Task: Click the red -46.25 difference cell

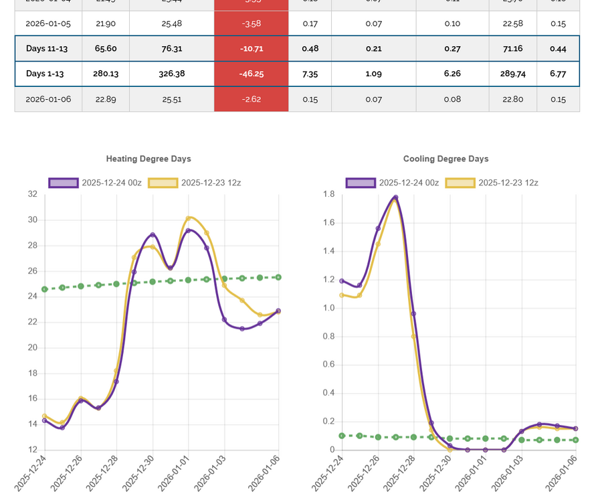Action: coord(251,74)
